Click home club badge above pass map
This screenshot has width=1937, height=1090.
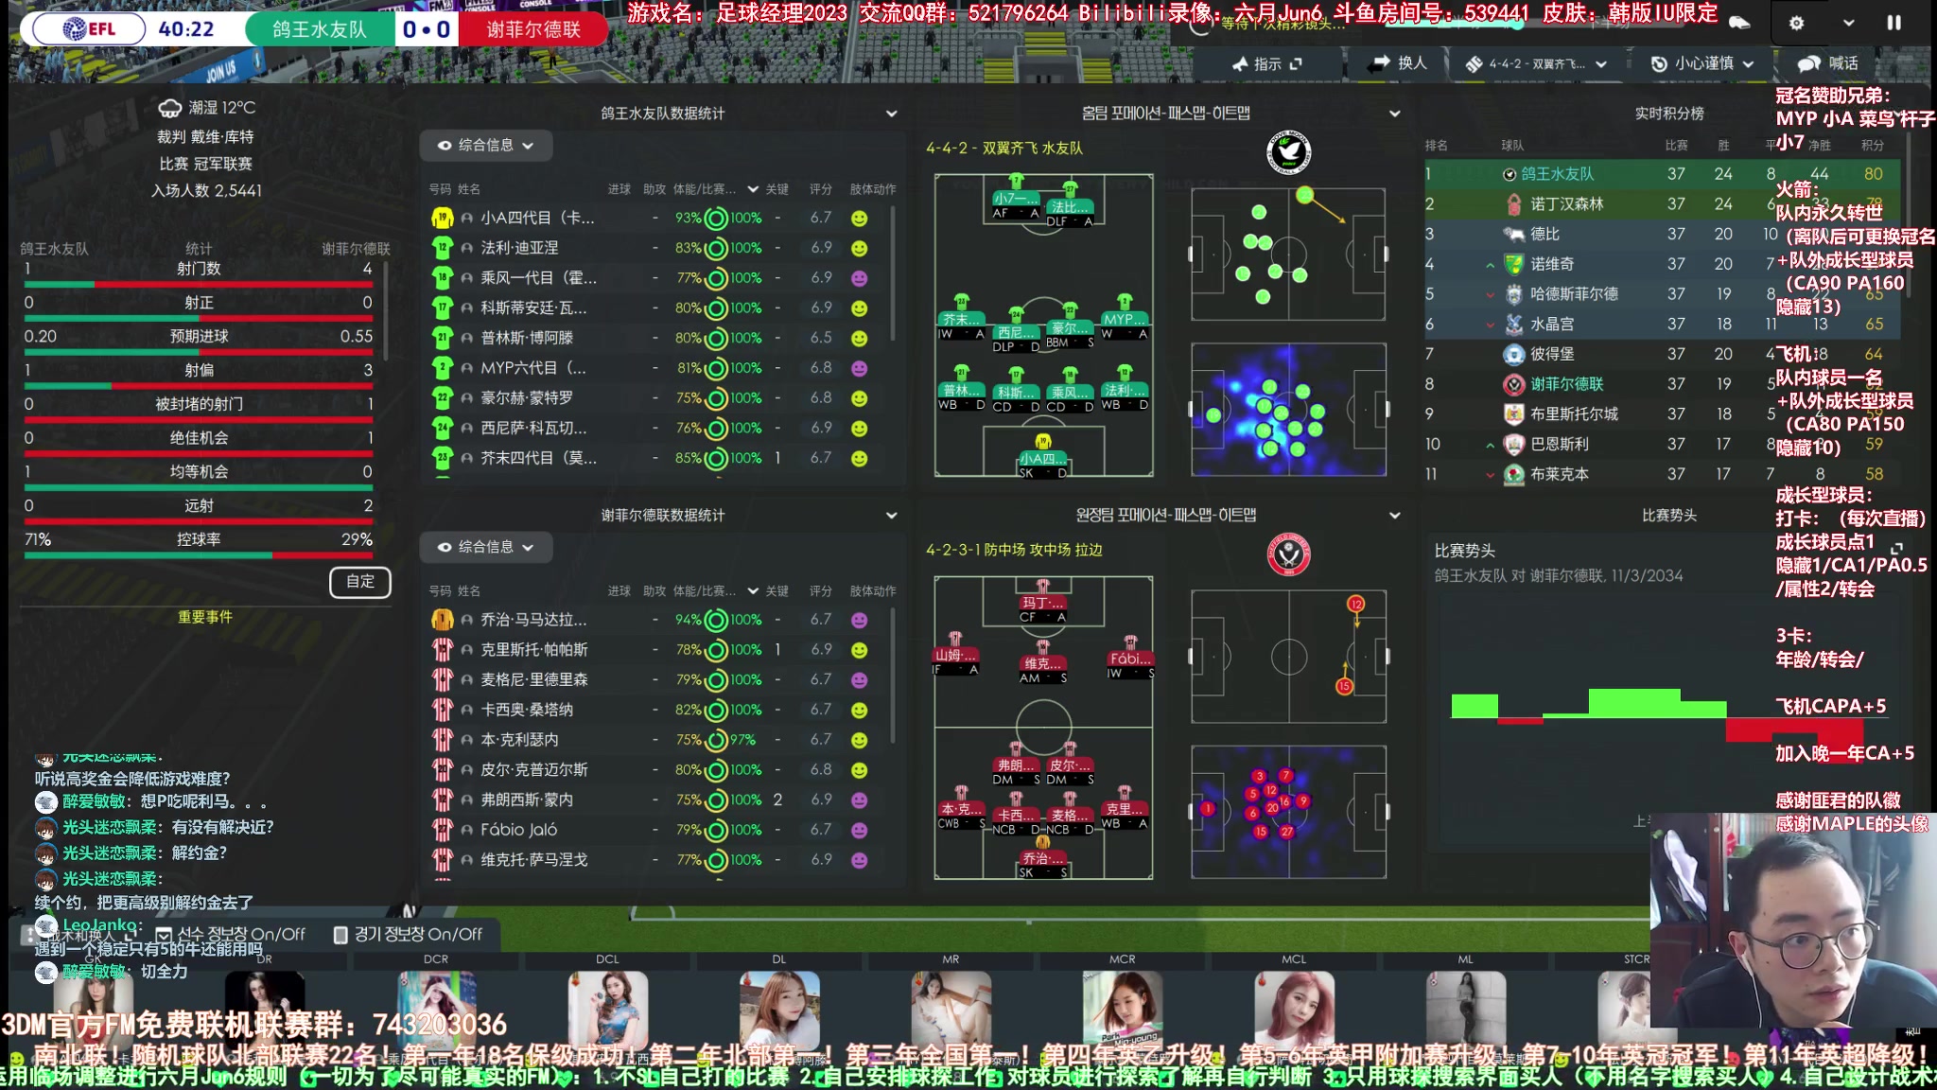[1288, 152]
